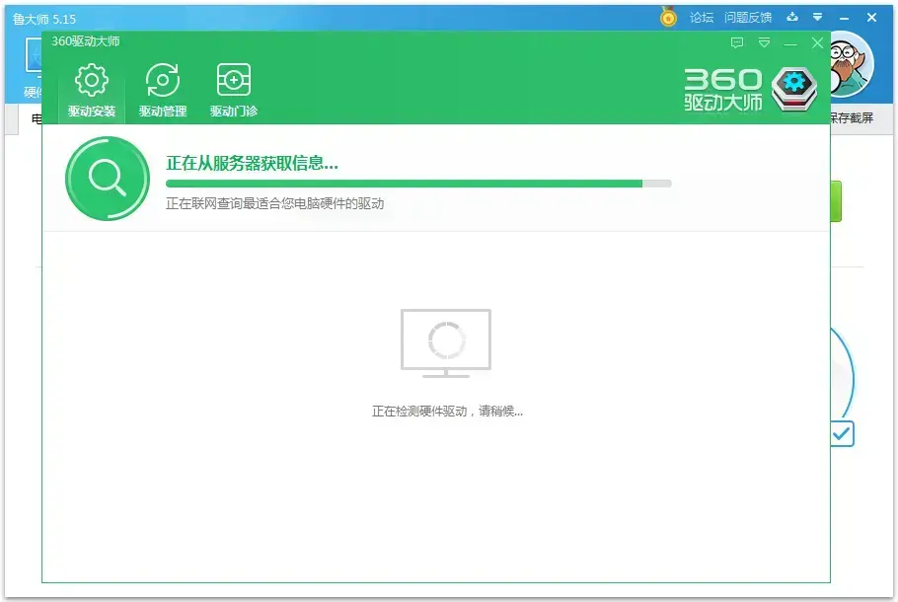Click the 正在从服务器获取信息 heading
Image resolution: width=898 pixels, height=602 pixels.
click(252, 163)
